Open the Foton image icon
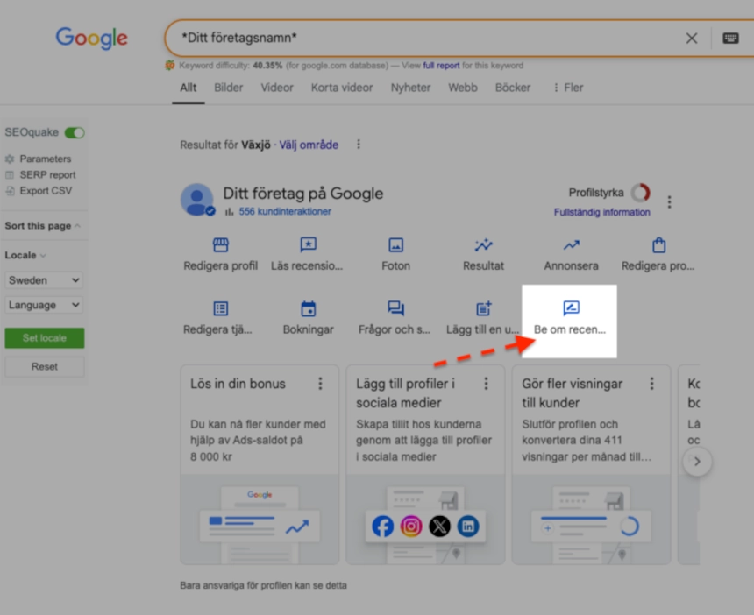This screenshot has width=754, height=615. 395,245
